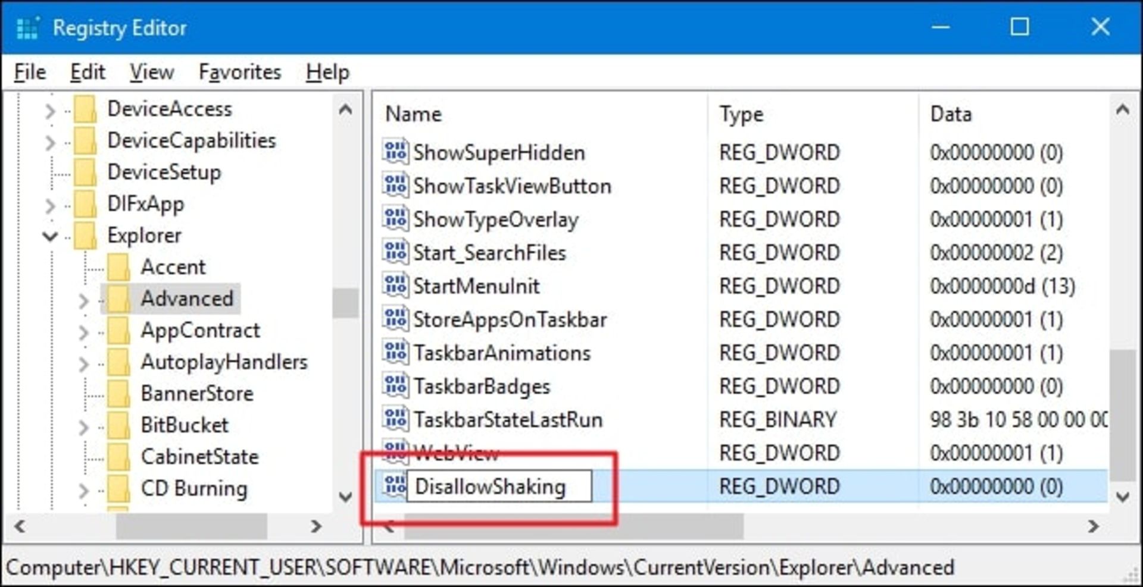Click the TaskbarStateLastRun binary icon
Viewport: 1143px width, 587px height.
[x=395, y=419]
